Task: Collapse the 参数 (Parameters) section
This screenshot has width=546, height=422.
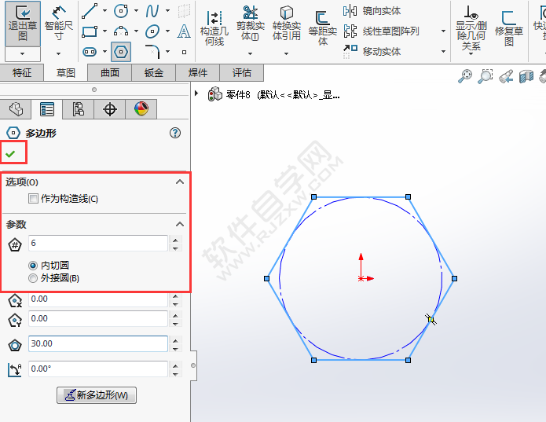Action: [180, 224]
